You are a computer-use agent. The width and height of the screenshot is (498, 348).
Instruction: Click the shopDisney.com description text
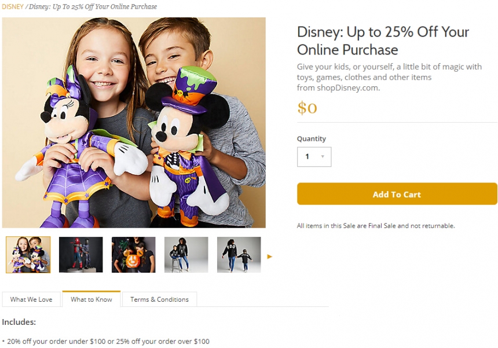(339, 88)
